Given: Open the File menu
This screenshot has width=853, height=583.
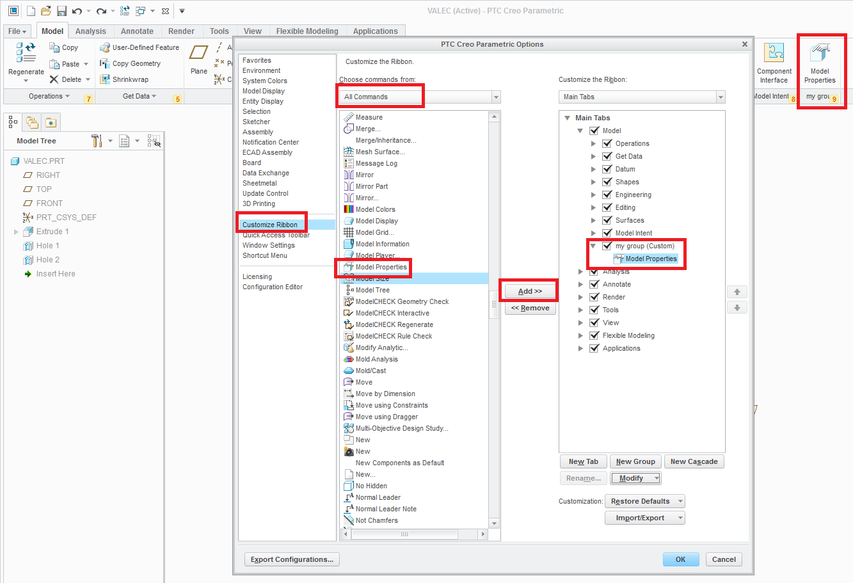Looking at the screenshot, I should click(x=17, y=31).
